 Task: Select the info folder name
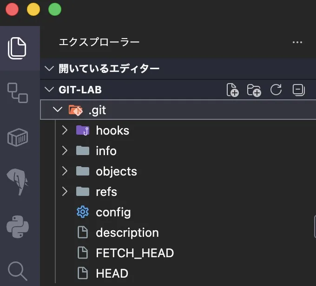coord(106,151)
